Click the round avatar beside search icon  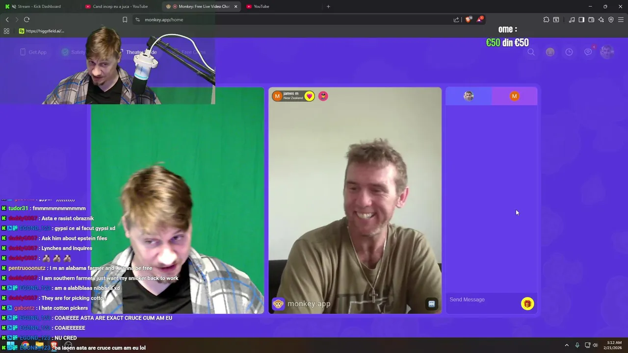click(x=550, y=52)
